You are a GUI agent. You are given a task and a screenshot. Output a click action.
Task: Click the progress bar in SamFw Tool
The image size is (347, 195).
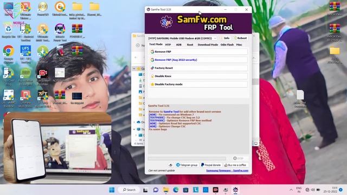click(187, 158)
